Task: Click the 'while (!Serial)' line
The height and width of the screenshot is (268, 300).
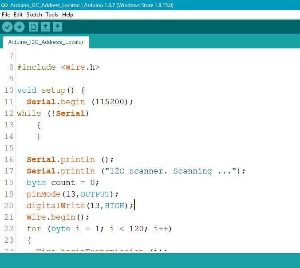Action: point(53,114)
